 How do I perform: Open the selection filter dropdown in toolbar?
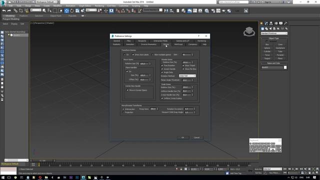click(x=35, y=10)
